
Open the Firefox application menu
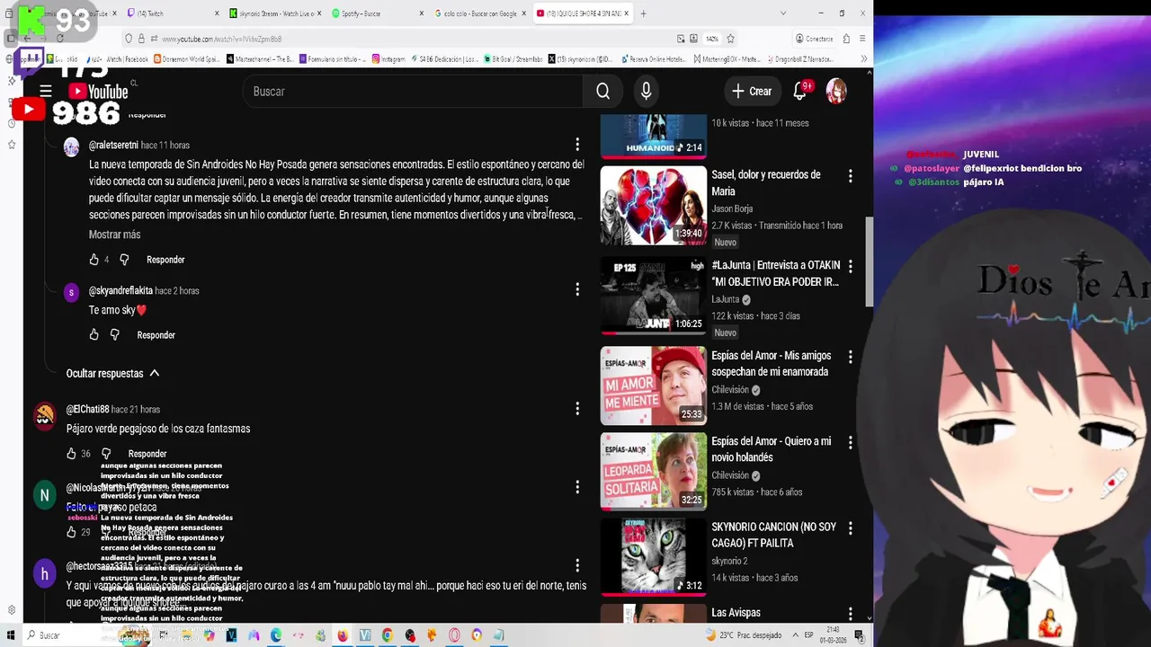point(862,39)
